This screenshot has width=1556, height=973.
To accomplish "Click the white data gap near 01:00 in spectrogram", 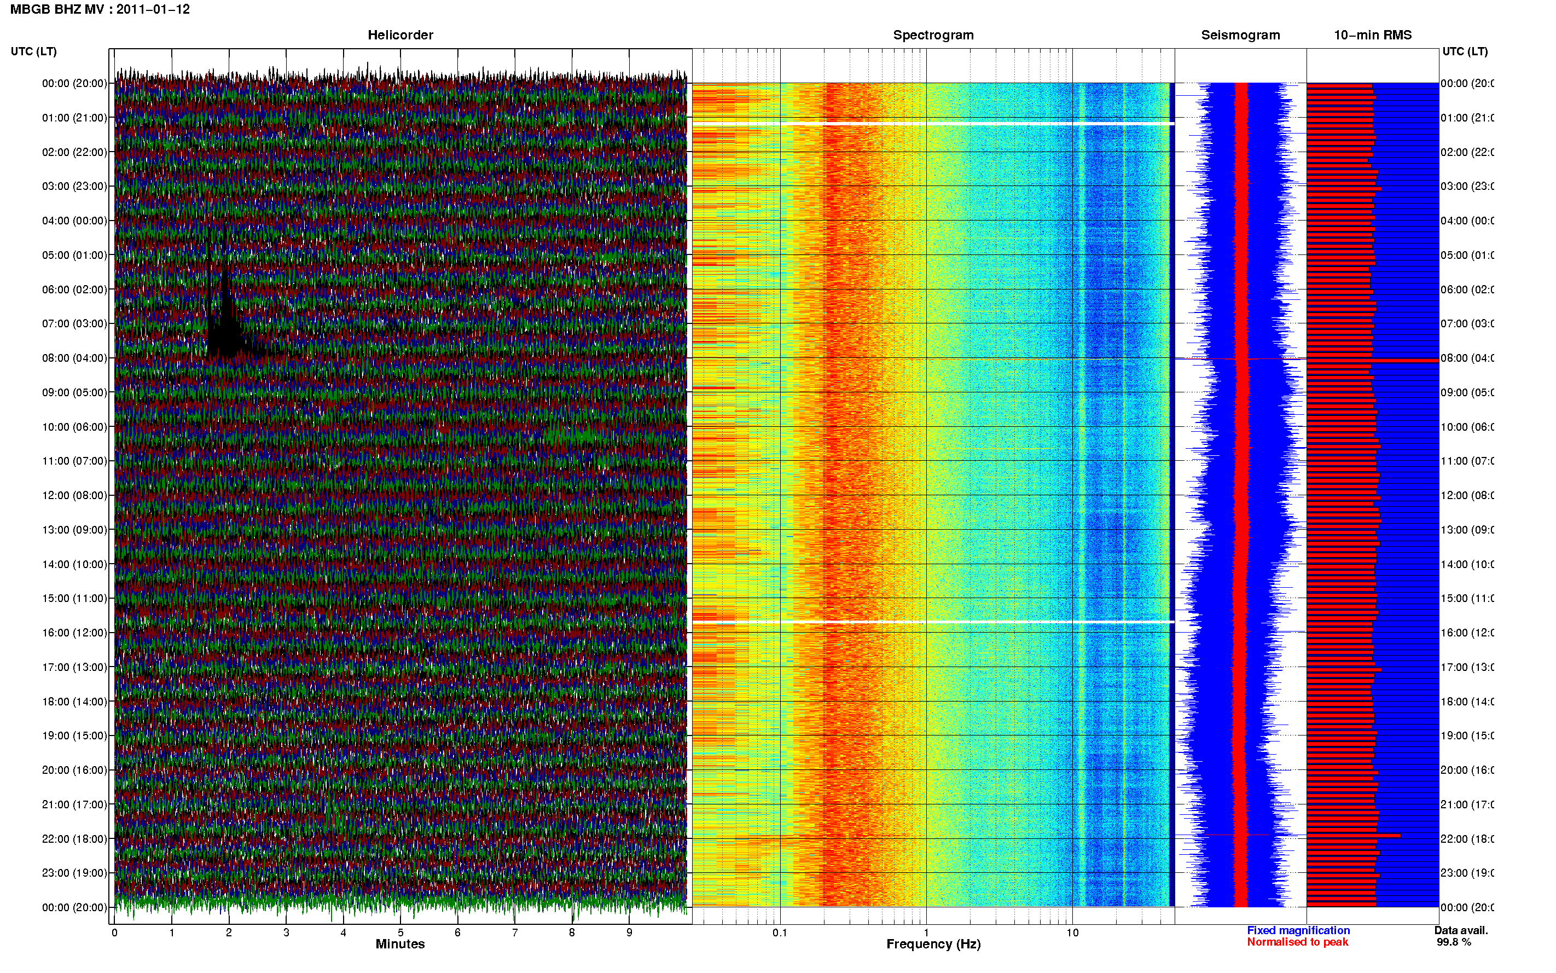I will click(933, 124).
